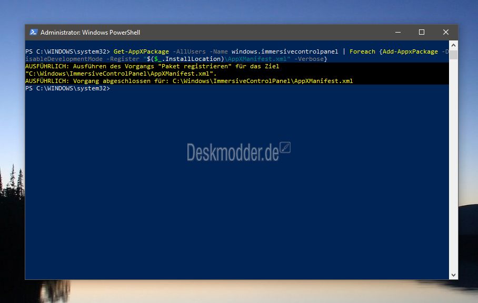The height and width of the screenshot is (303, 478).
Task: Click the 'Vorgang abgeschlossen für:' message
Action: [x=121, y=81]
